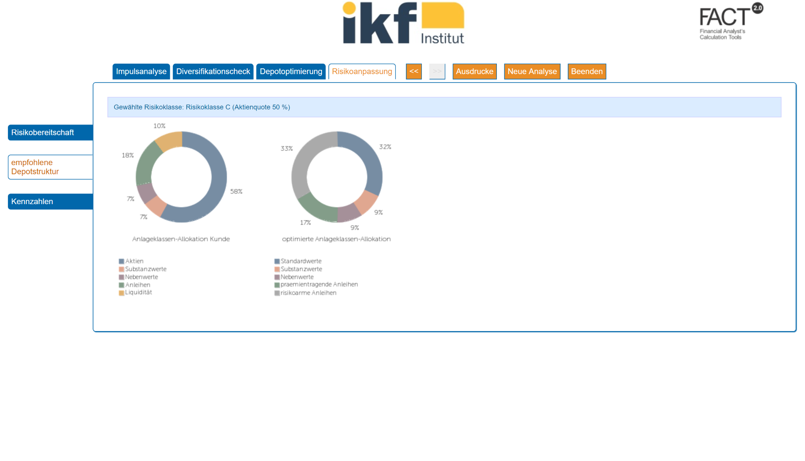This screenshot has width=805, height=461.
Task: Click the ikf Institut logo
Action: [403, 23]
